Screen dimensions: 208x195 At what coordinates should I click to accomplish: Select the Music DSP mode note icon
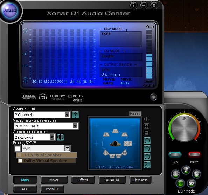point(186,170)
